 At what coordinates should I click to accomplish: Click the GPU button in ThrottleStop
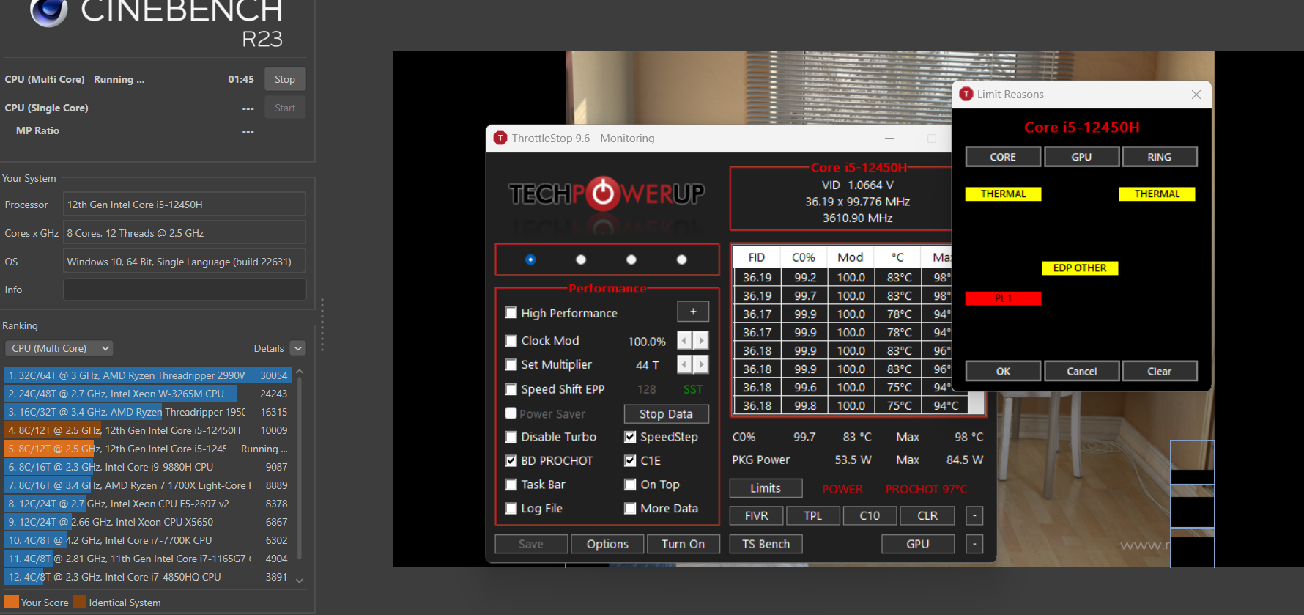tap(918, 544)
